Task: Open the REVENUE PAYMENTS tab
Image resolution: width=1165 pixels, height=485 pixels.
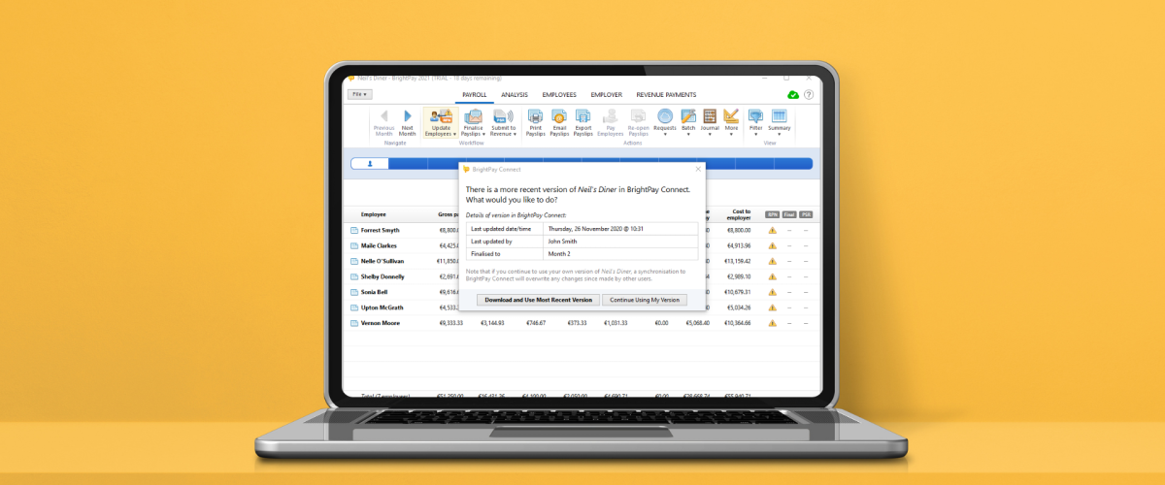Action: click(x=666, y=95)
